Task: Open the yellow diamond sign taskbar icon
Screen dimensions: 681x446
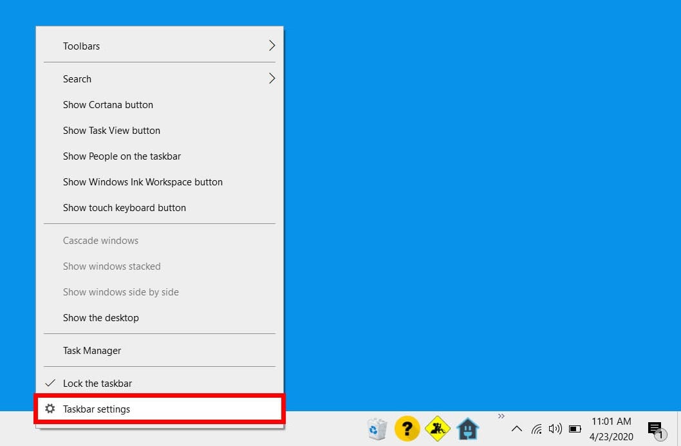Action: 438,429
